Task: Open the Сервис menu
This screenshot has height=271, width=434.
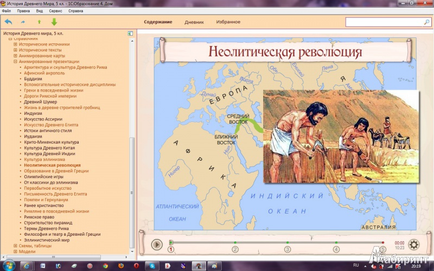Action: [x=55, y=11]
